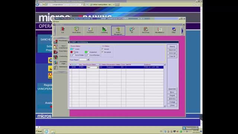
Task: Select the Rooms Management toolbar icon
Action: (x=118, y=31)
